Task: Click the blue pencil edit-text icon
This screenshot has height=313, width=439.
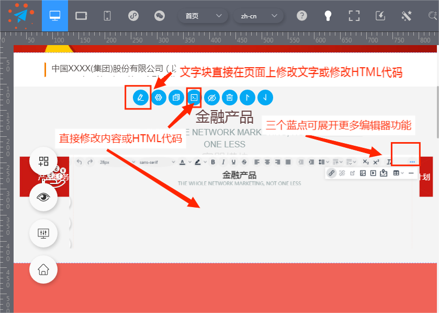Action: tap(140, 98)
